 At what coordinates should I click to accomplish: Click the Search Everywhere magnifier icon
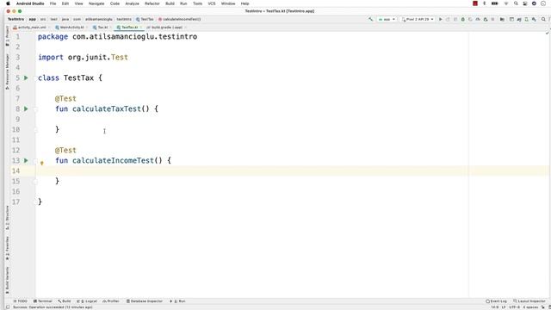tap(543, 19)
